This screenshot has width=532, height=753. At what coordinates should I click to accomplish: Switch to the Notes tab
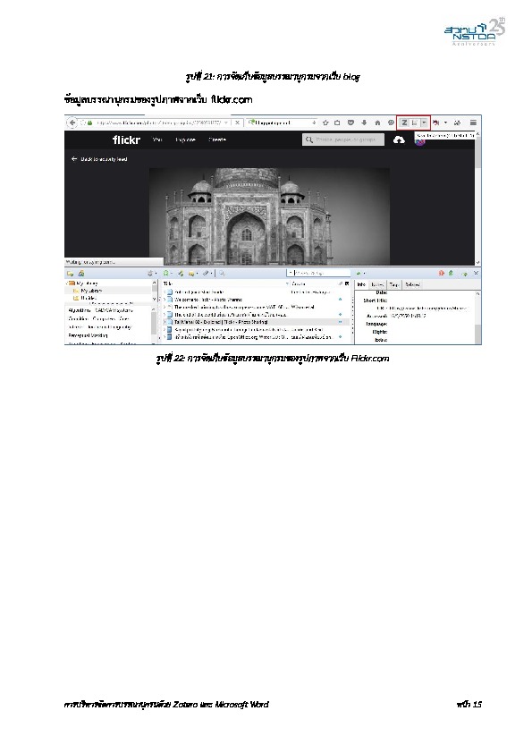click(x=378, y=284)
